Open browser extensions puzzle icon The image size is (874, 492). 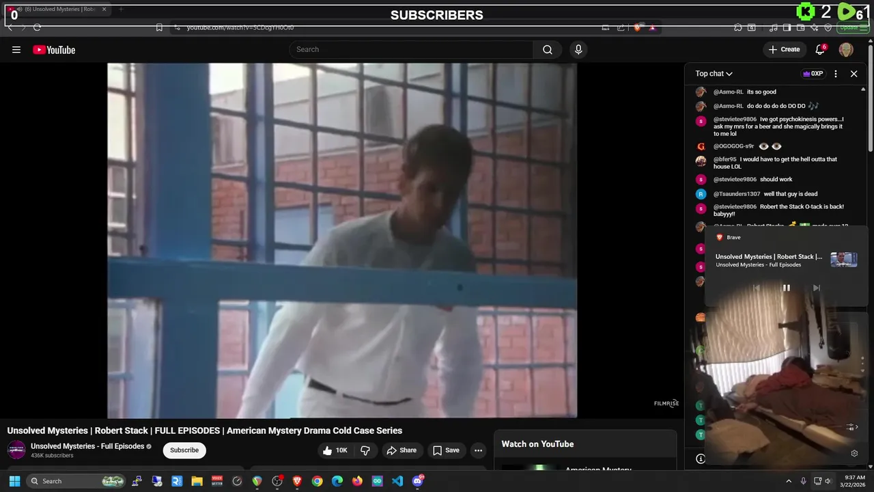tap(738, 27)
